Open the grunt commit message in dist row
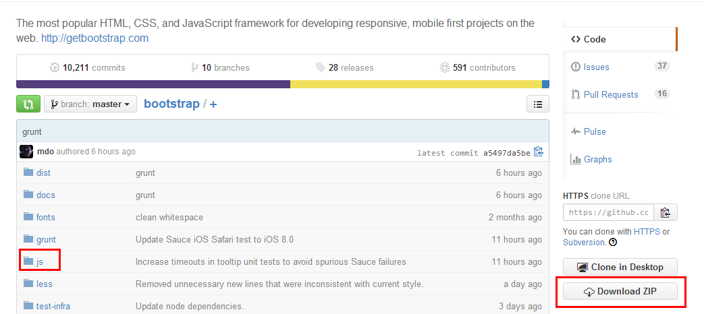This screenshot has width=704, height=314. click(x=145, y=173)
